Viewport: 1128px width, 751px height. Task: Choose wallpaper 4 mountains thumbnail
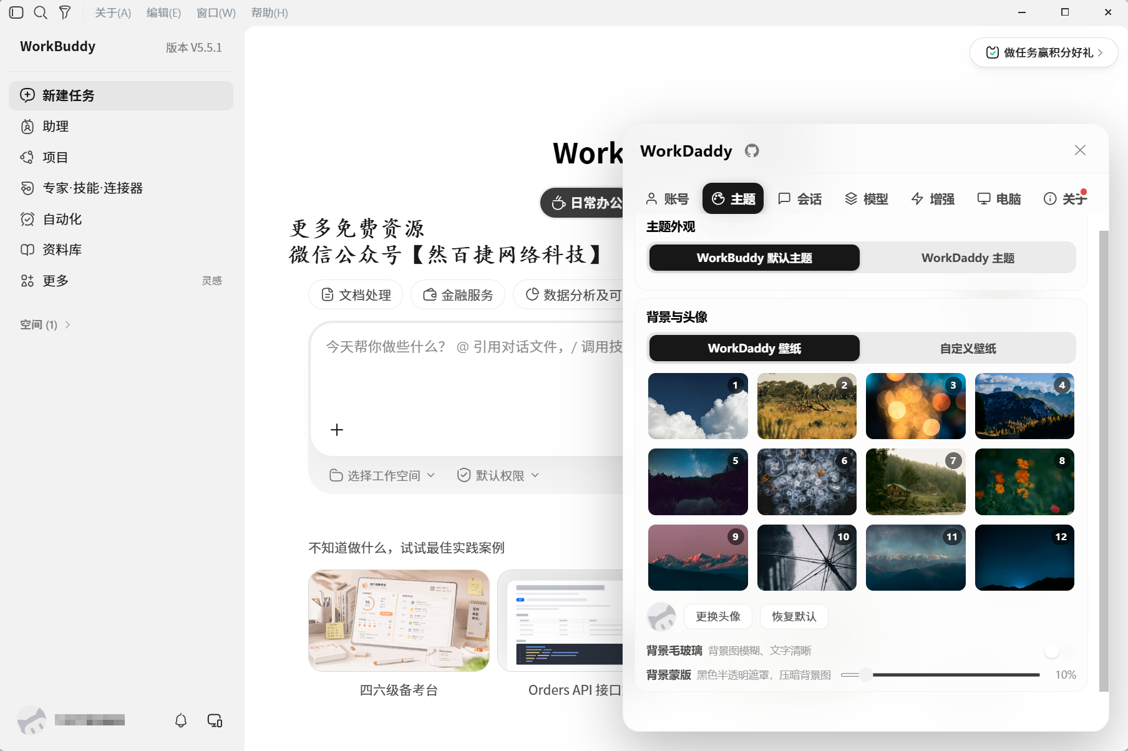click(1024, 406)
